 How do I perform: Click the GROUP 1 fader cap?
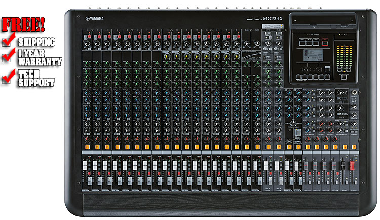[306, 165]
